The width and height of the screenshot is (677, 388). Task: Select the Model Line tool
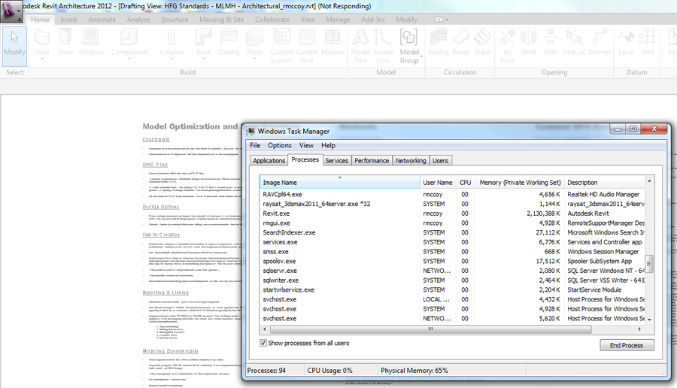[x=383, y=46]
